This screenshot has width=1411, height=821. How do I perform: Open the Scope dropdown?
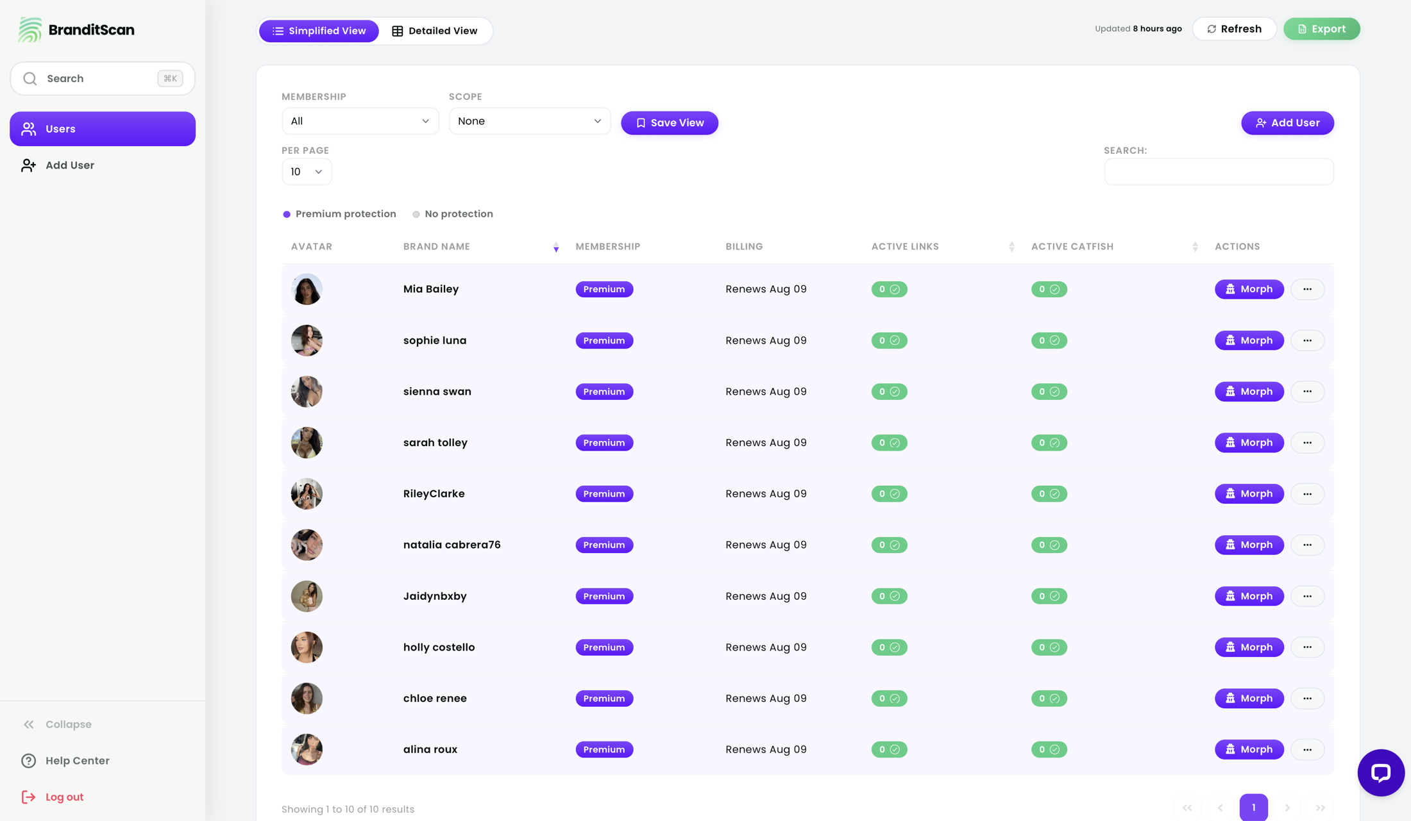pyautogui.click(x=530, y=121)
